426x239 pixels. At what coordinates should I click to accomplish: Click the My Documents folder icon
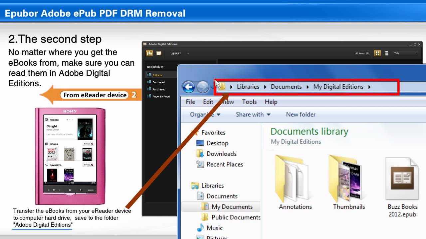[205, 207]
